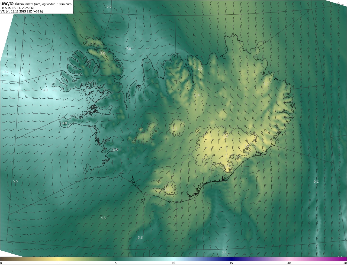Click the valid time 'VT: þri. 18.11.2025 21Z'
The width and height of the screenshot is (347, 265).
click(16, 11)
